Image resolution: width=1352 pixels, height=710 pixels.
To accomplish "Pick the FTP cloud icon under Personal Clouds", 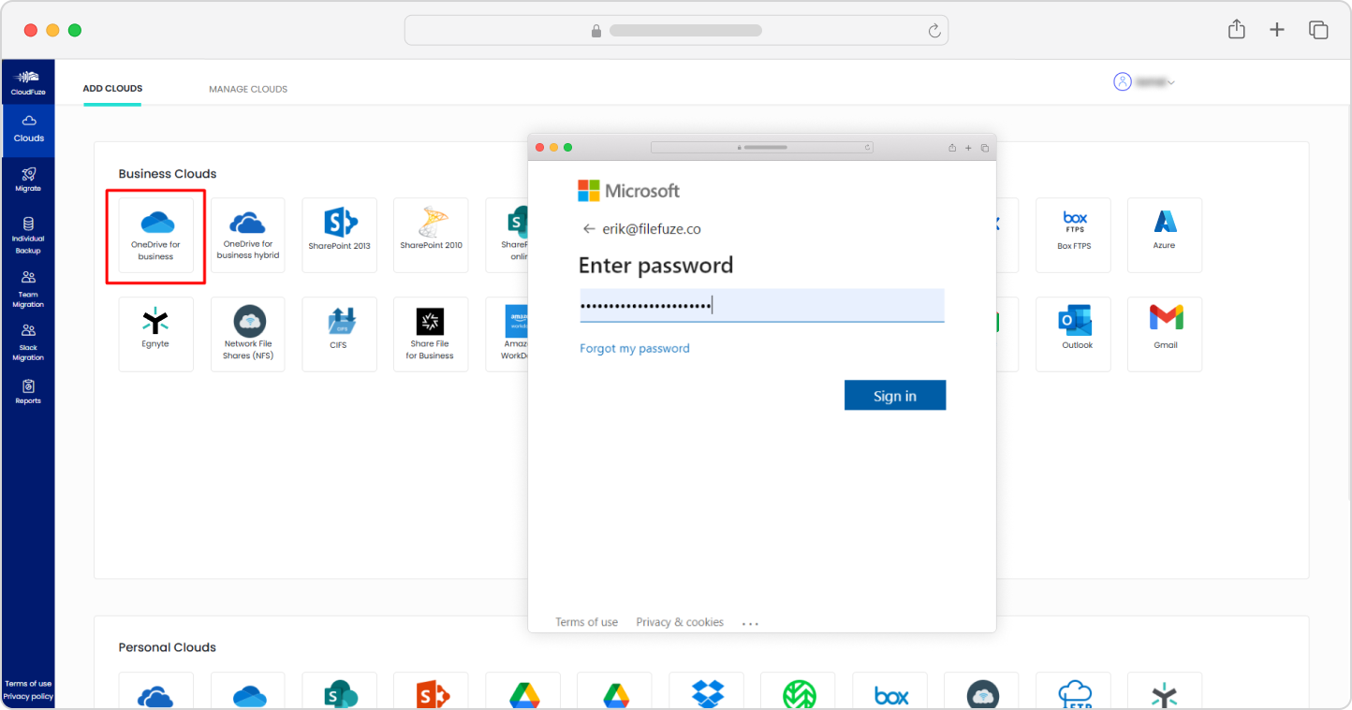I will click(1074, 695).
